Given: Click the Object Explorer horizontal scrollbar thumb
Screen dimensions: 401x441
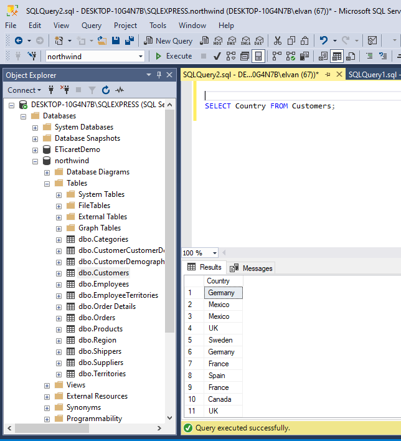Looking at the screenshot, I should coord(52,429).
